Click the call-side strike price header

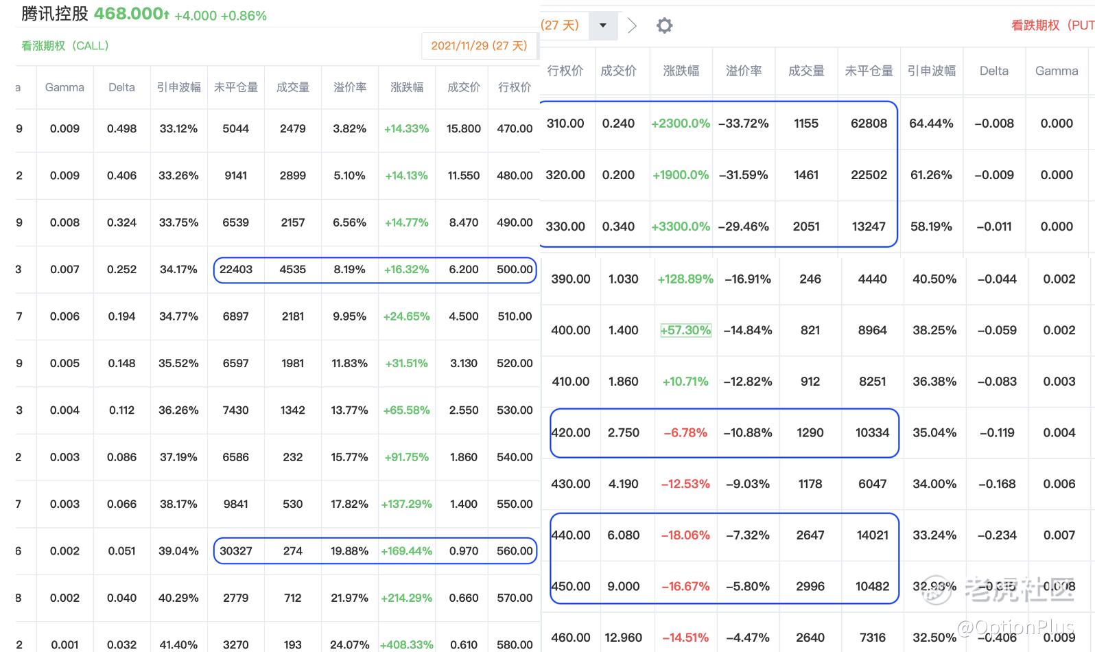coord(515,87)
